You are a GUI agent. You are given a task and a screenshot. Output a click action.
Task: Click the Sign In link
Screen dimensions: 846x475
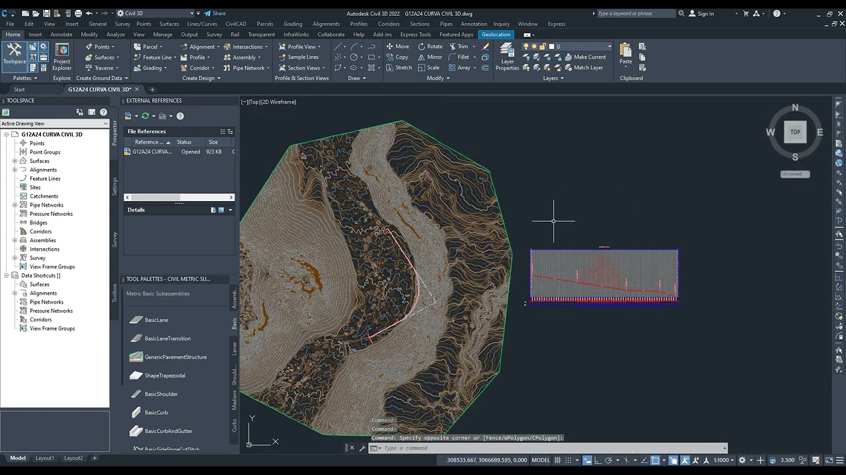(705, 13)
